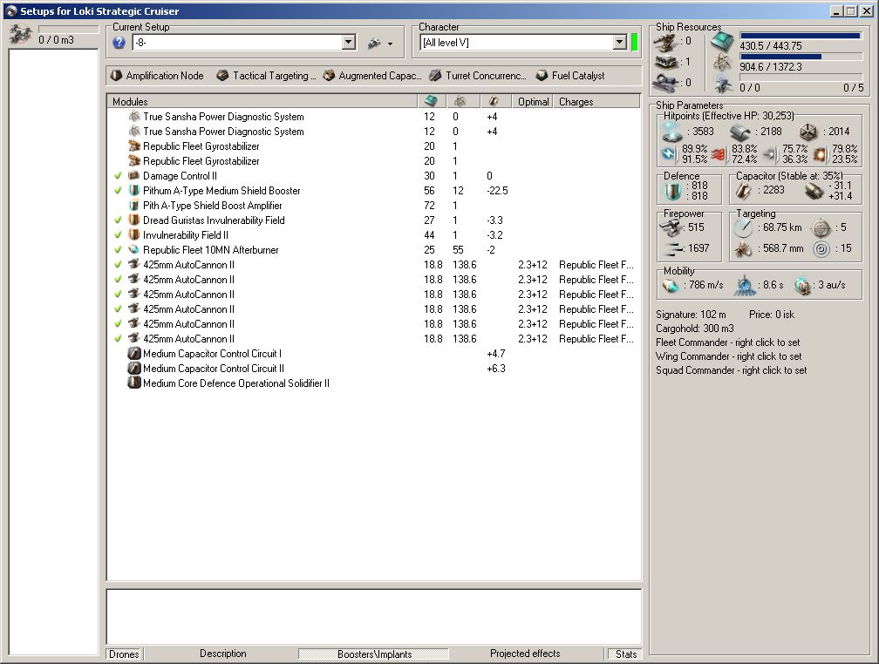Click the launcher hardpoints icon
This screenshot has width=879, height=664.
665,62
